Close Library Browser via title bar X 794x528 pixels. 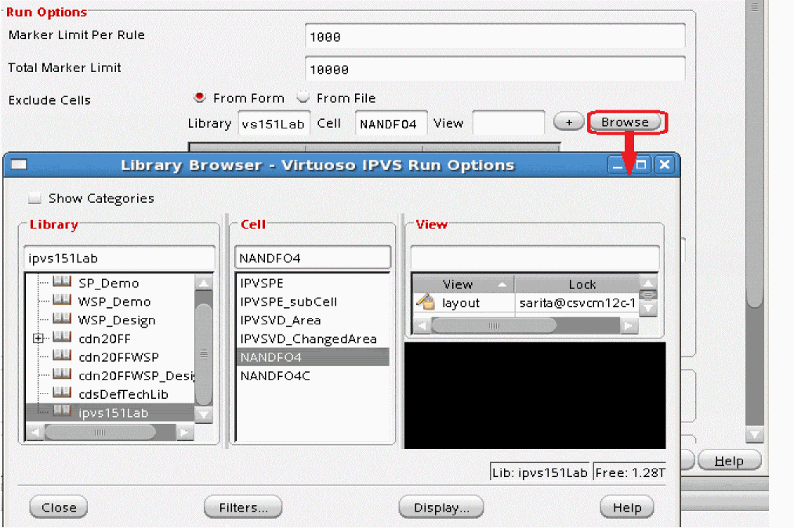665,165
